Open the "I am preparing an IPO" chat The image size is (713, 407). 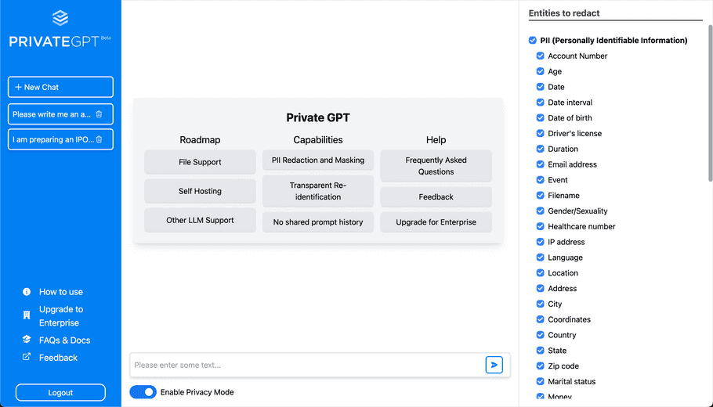[x=53, y=139]
